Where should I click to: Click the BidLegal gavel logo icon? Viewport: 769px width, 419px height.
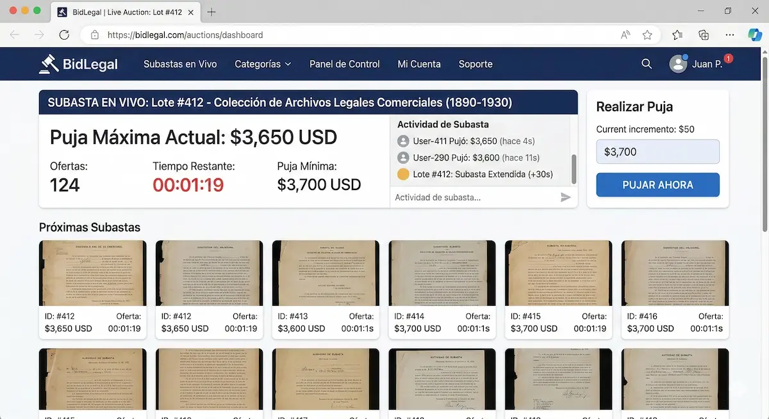(x=49, y=63)
